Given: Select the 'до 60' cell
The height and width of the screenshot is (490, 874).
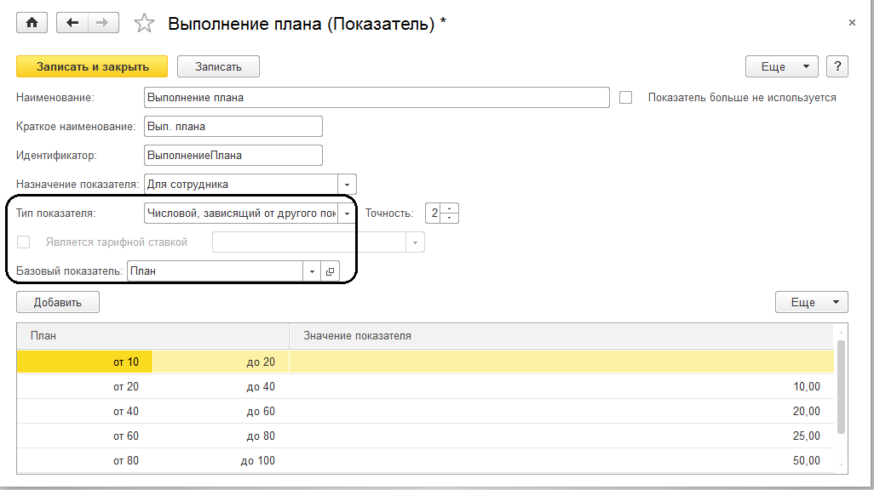Looking at the screenshot, I should (221, 411).
